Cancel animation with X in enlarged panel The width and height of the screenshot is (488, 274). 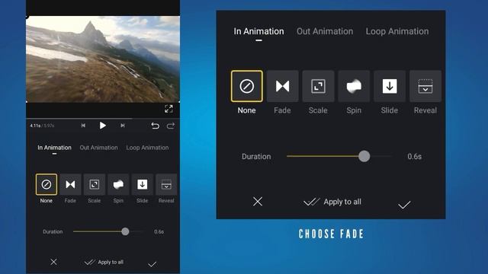pyautogui.click(x=258, y=202)
